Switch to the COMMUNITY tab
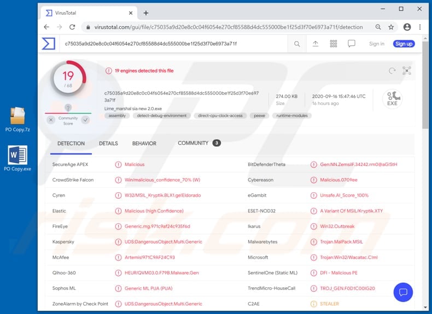The image size is (432, 314). coord(199,143)
